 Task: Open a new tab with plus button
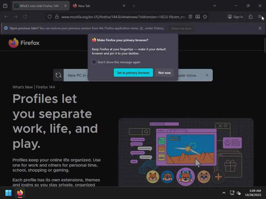click(134, 6)
